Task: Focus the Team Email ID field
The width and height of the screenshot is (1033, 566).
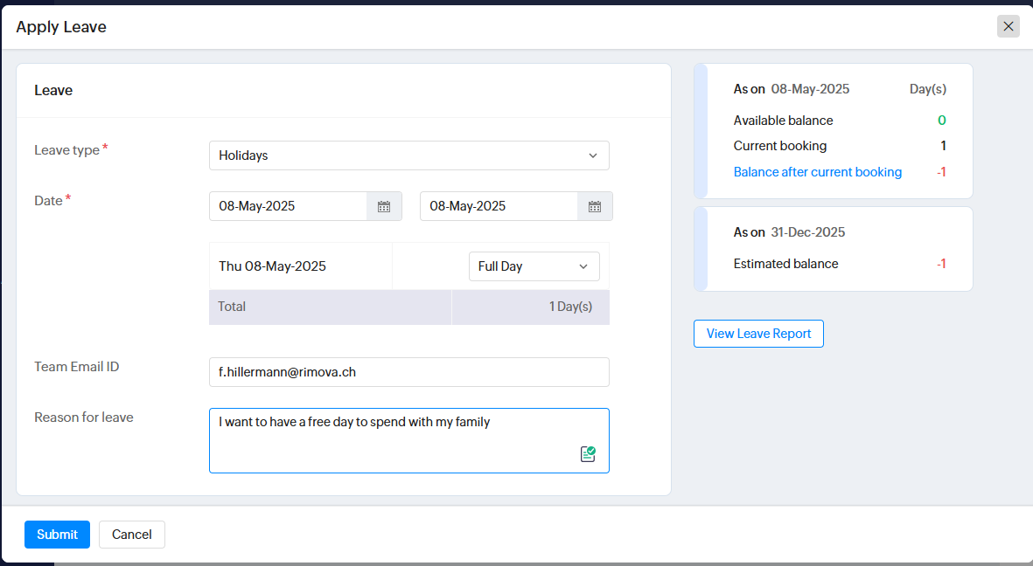Action: [408, 372]
